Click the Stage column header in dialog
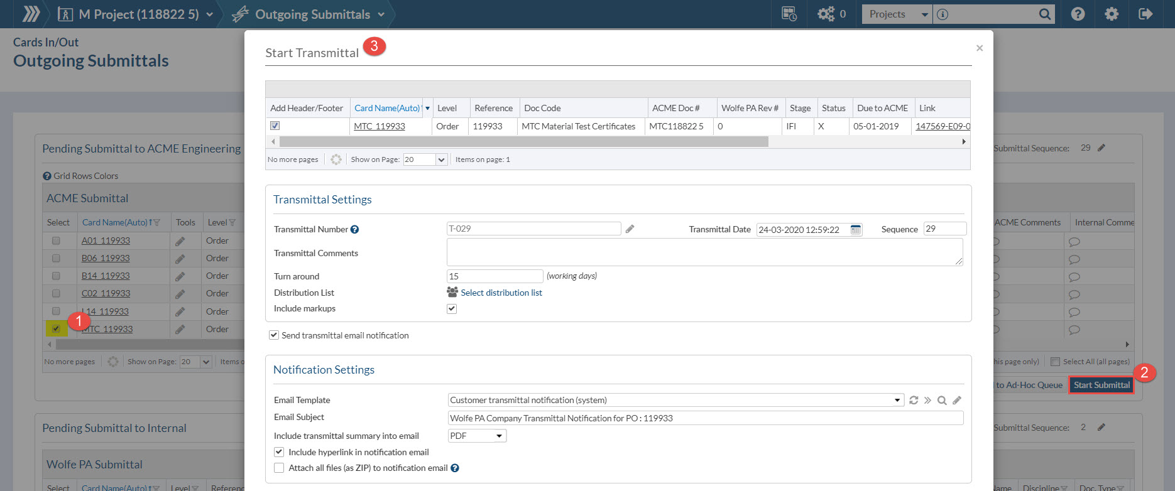This screenshot has width=1175, height=491. tap(800, 108)
